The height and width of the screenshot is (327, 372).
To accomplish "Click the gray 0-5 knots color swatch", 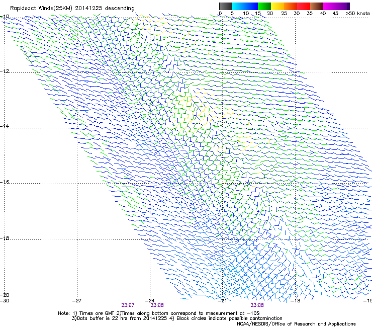I will (x=225, y=6).
